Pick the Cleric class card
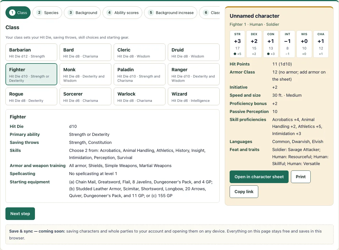339x250 pixels. coord(139,52)
